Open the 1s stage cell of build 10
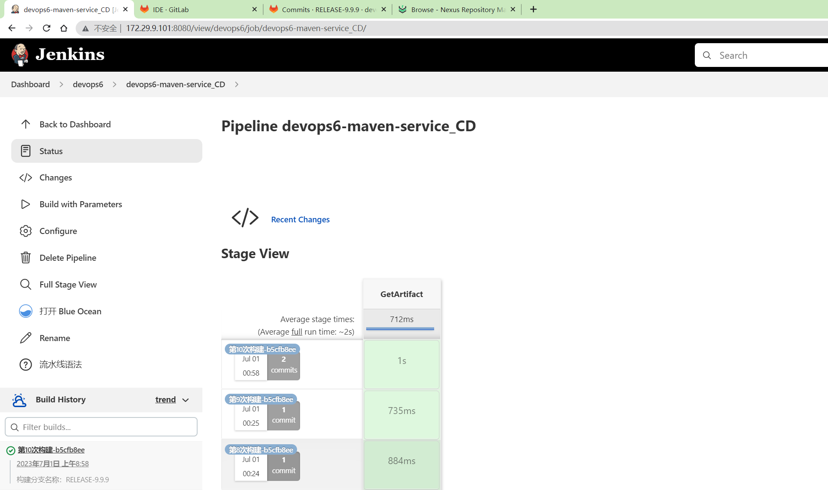Viewport: 828px width, 490px height. point(402,364)
